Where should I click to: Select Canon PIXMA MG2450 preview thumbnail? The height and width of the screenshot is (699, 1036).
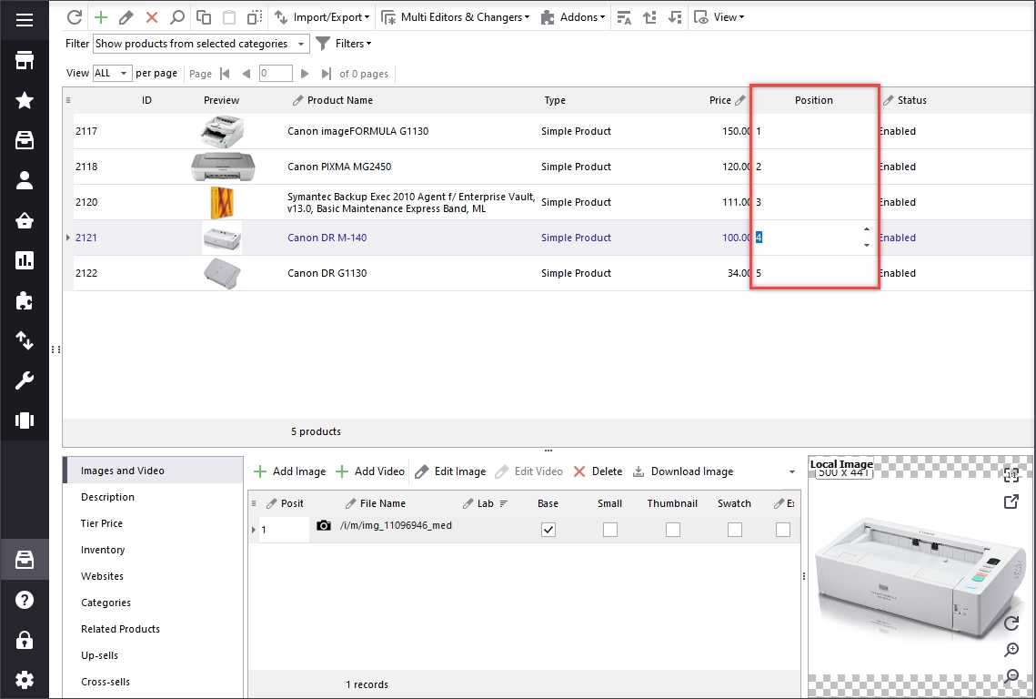click(x=223, y=167)
